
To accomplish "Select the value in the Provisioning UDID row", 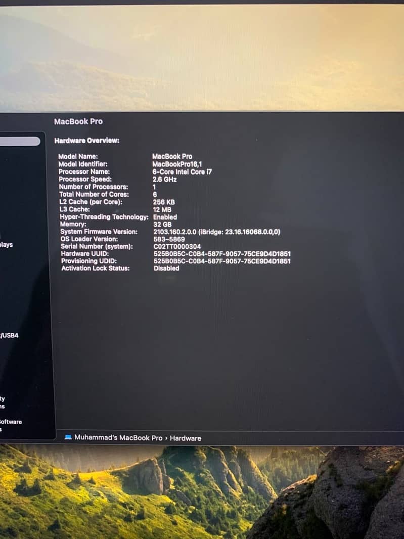I will coord(222,261).
